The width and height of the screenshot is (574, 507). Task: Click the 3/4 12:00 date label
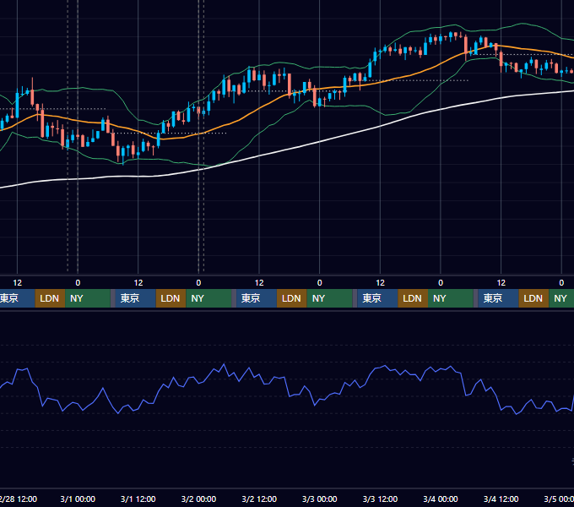point(501,499)
